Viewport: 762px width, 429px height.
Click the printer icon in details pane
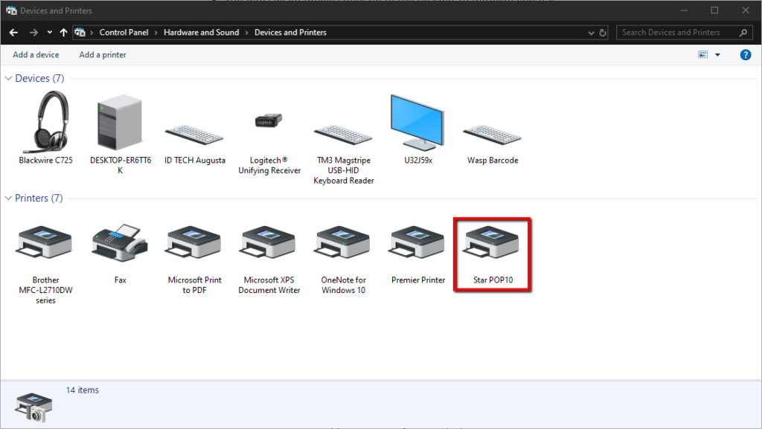(33, 407)
